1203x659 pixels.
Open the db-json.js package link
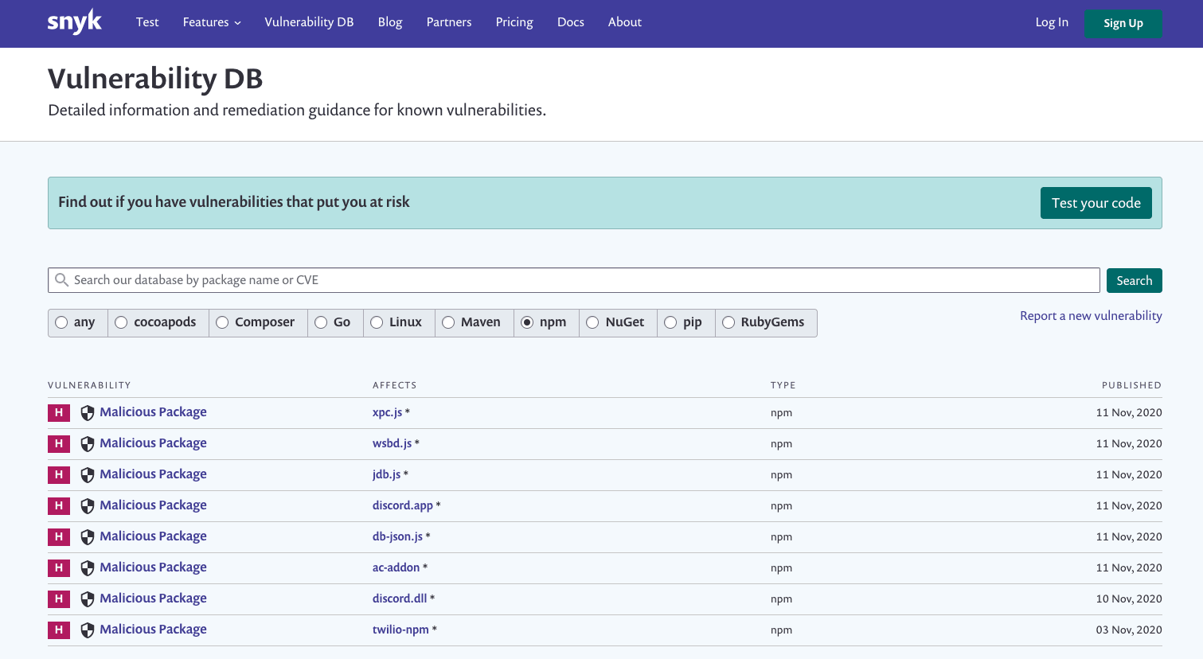click(x=397, y=536)
